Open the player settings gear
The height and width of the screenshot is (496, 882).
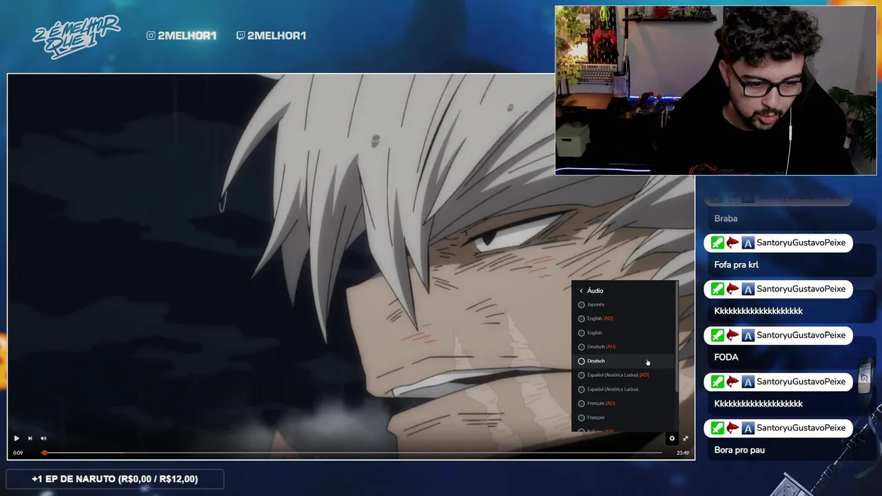[x=672, y=438]
